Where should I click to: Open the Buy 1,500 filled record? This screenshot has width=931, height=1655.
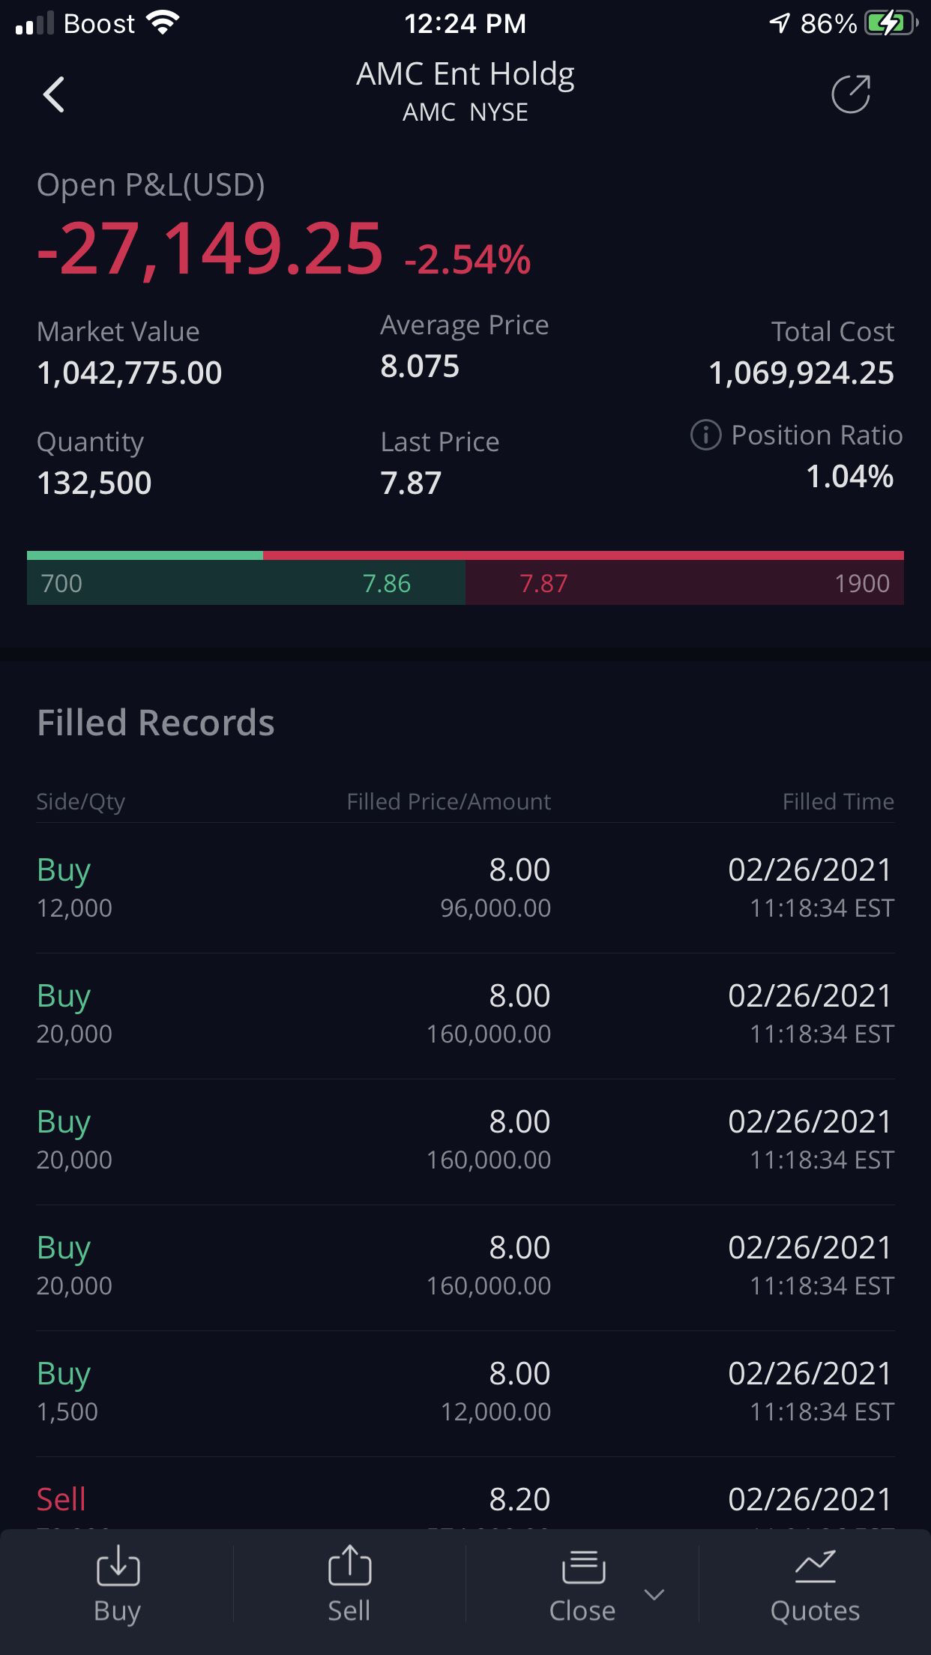click(465, 1392)
